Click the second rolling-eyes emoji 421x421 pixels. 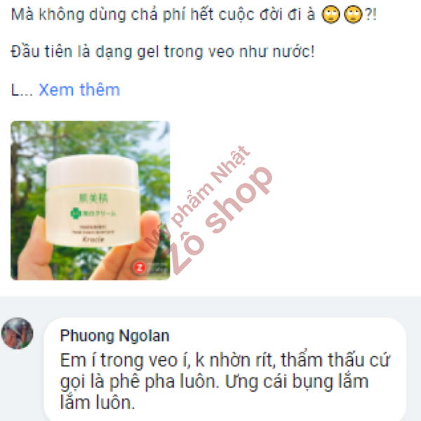(353, 15)
